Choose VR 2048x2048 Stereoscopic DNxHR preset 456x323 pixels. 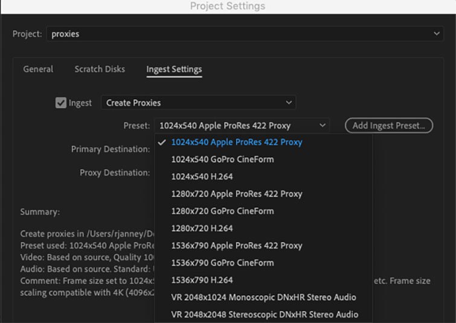click(x=265, y=315)
